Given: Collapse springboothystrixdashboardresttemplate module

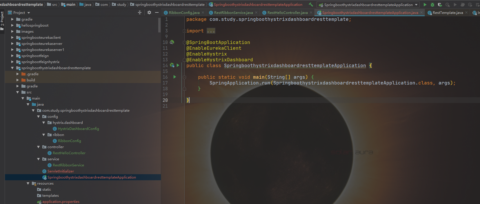Looking at the screenshot, I should 12,68.
